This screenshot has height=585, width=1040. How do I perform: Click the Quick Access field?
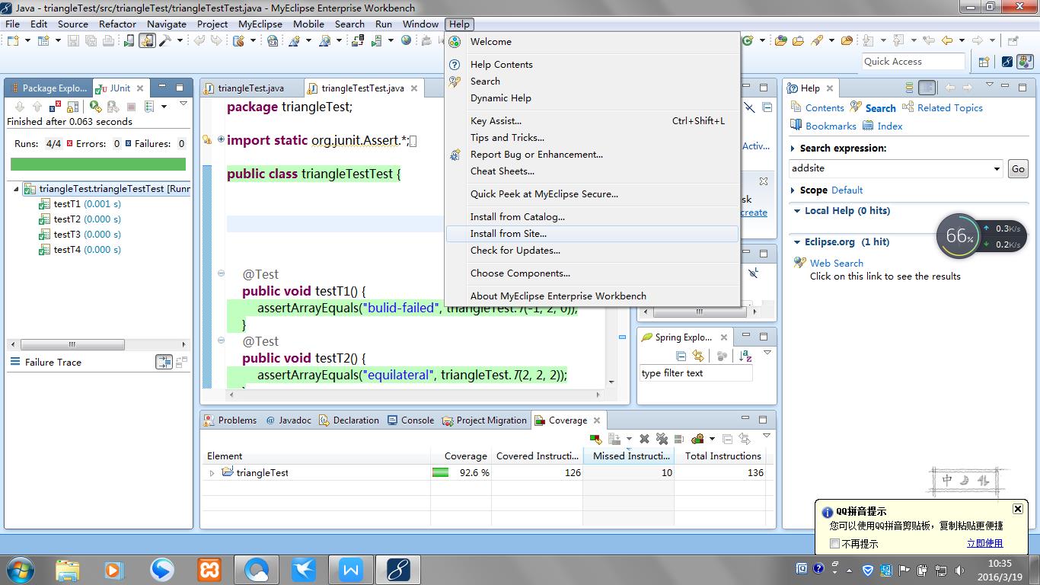click(914, 62)
